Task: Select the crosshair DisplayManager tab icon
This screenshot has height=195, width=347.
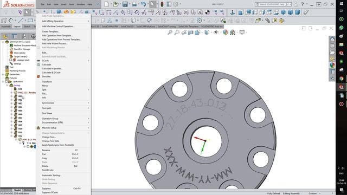Action: [33, 36]
